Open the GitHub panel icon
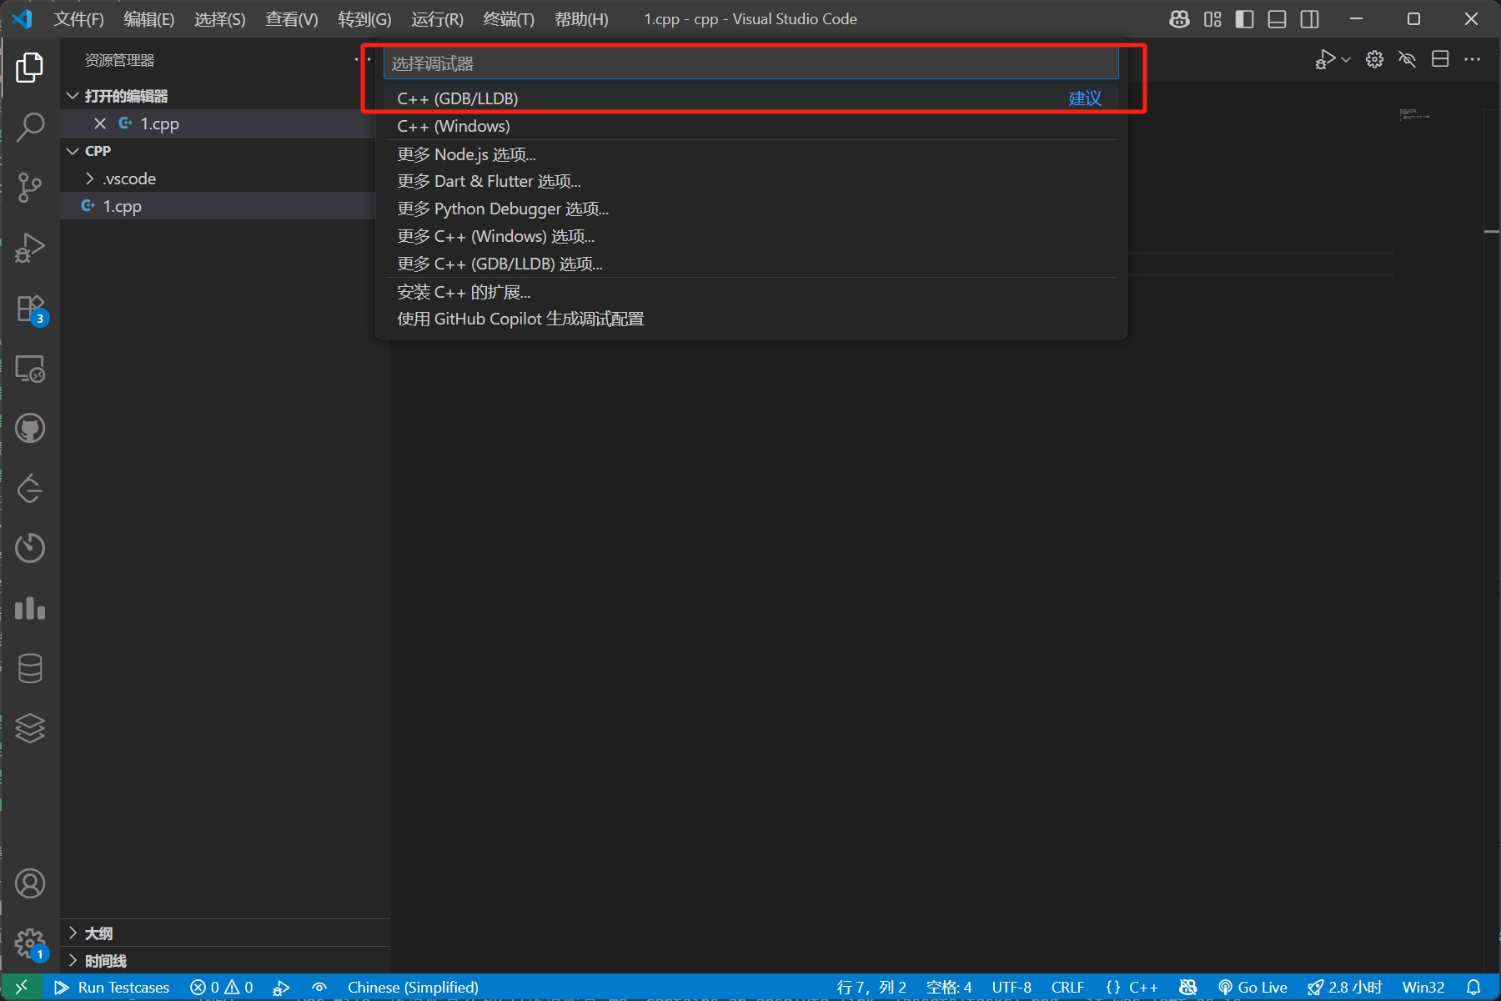The height and width of the screenshot is (1001, 1501). [30, 429]
